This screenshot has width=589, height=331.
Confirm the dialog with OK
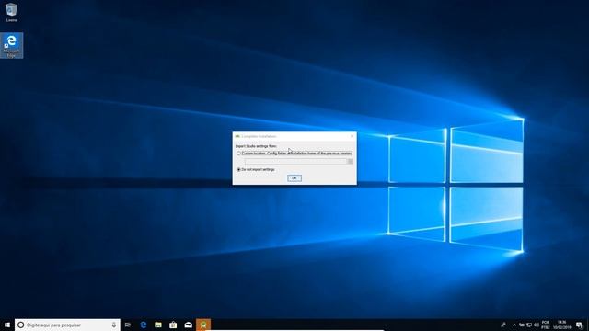point(294,177)
